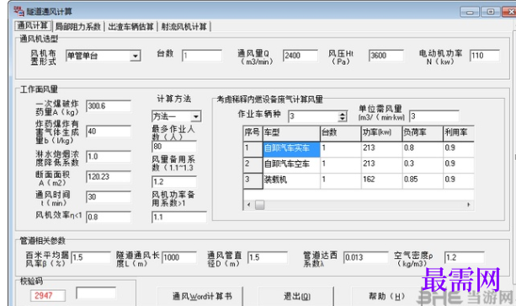Click 最多作业人数 field showing 80
Viewport: 516px width, 306px height.
(x=174, y=147)
